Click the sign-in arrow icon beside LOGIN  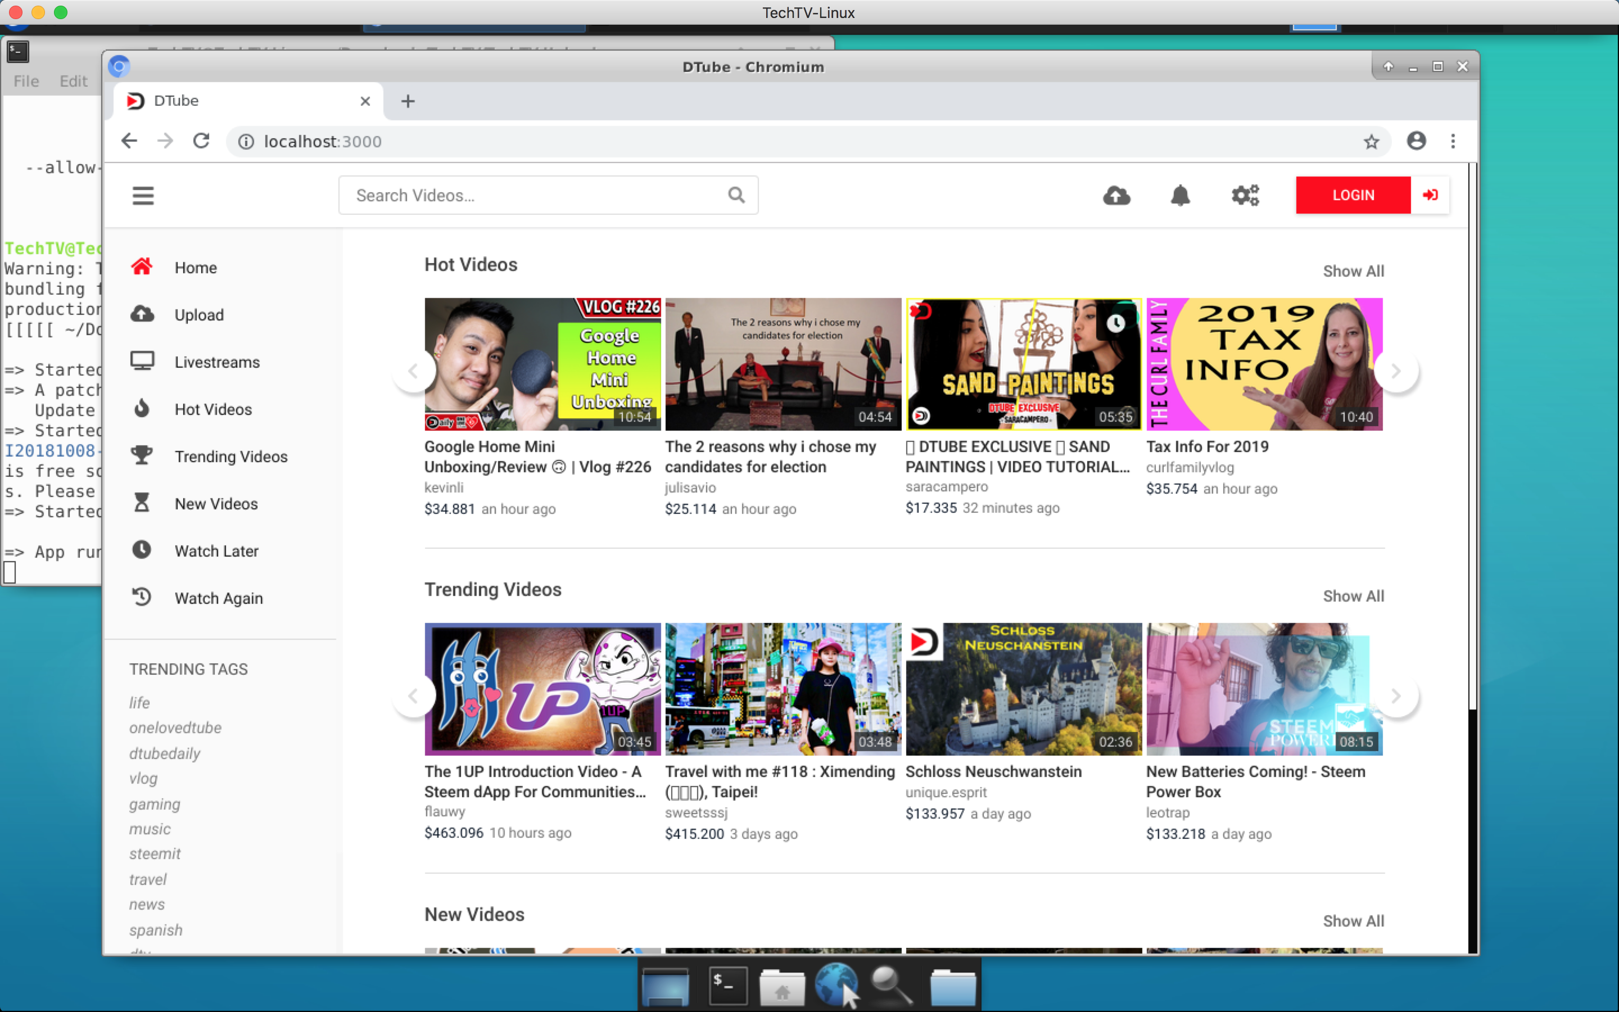(x=1430, y=195)
